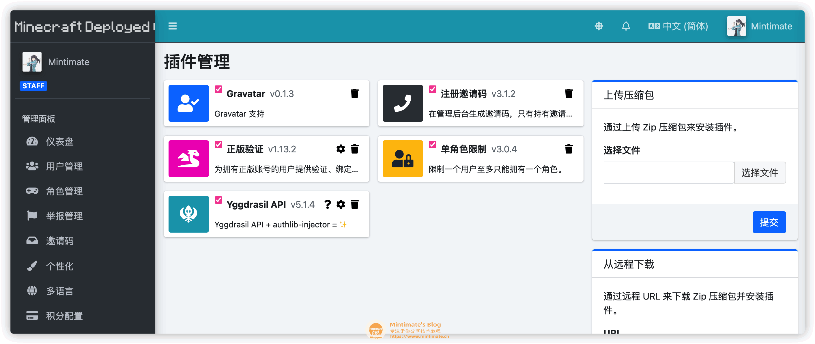Disable the Gravatar plugin checkbox

point(218,89)
